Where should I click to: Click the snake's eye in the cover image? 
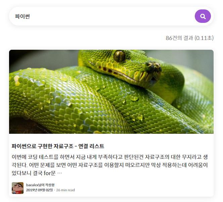click(120, 56)
